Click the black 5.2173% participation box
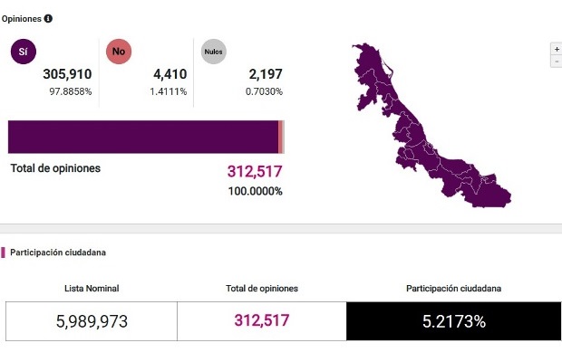The width and height of the screenshot is (562, 362). pyautogui.click(x=453, y=321)
